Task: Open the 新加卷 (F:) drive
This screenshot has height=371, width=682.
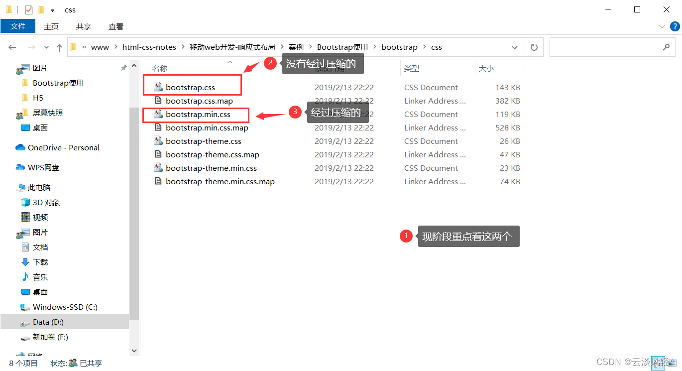Action: coord(50,337)
